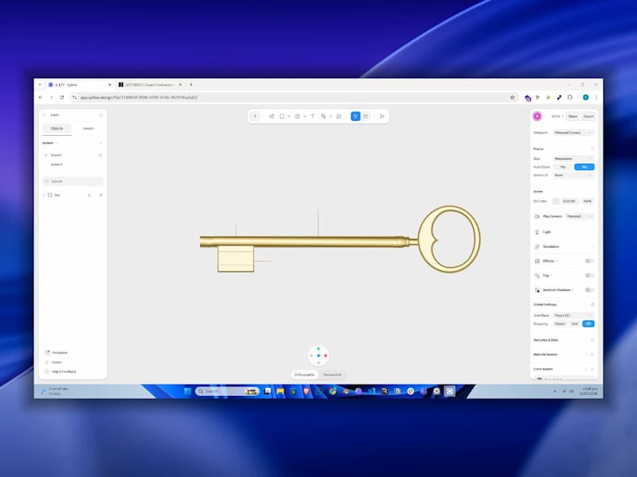Click the plus add-object toolbar button
The image size is (637, 477).
point(255,116)
